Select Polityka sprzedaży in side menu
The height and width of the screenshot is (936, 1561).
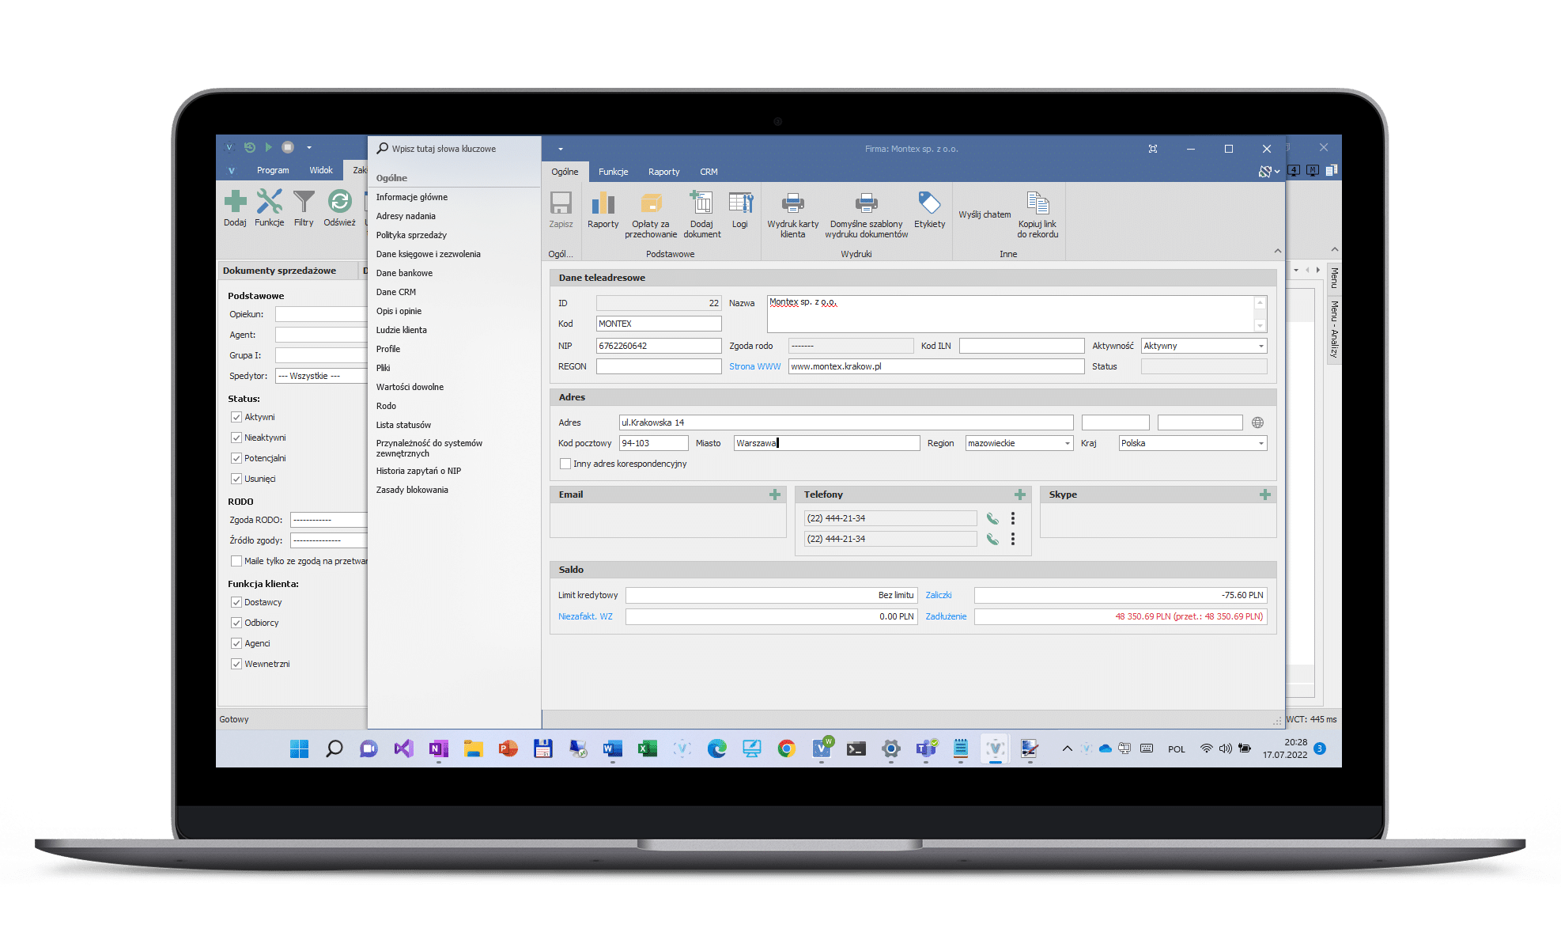[411, 235]
